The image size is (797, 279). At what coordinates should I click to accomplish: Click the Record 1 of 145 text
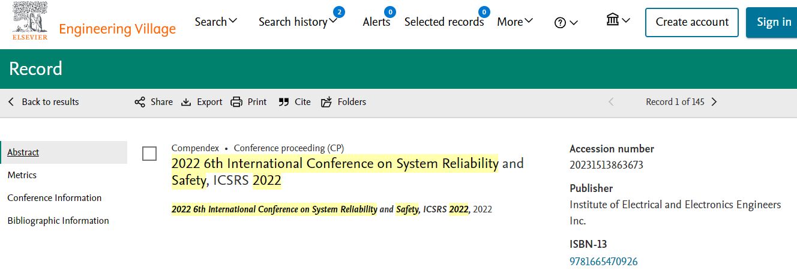click(x=675, y=102)
